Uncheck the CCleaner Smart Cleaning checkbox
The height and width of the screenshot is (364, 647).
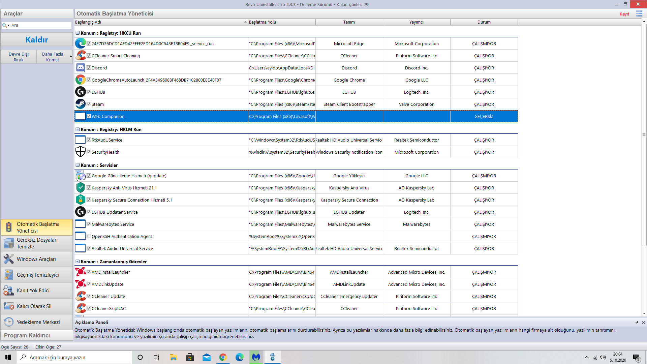click(x=89, y=56)
